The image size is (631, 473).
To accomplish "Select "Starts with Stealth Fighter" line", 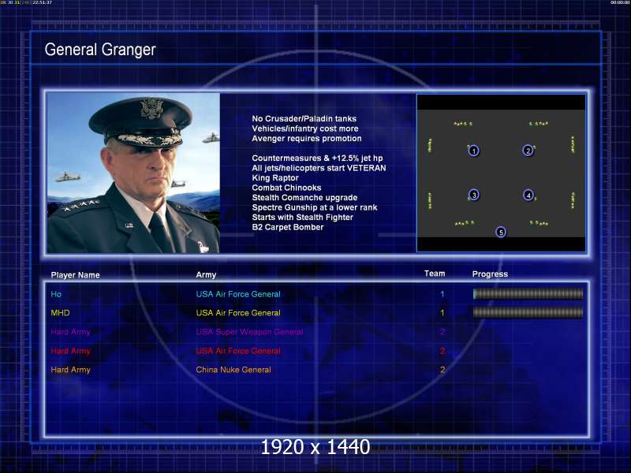I will pos(302,218).
